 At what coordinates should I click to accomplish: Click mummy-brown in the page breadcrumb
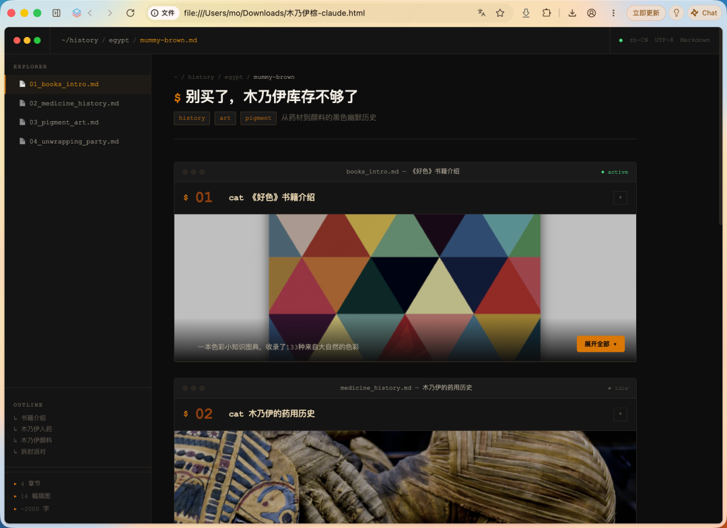pos(273,77)
